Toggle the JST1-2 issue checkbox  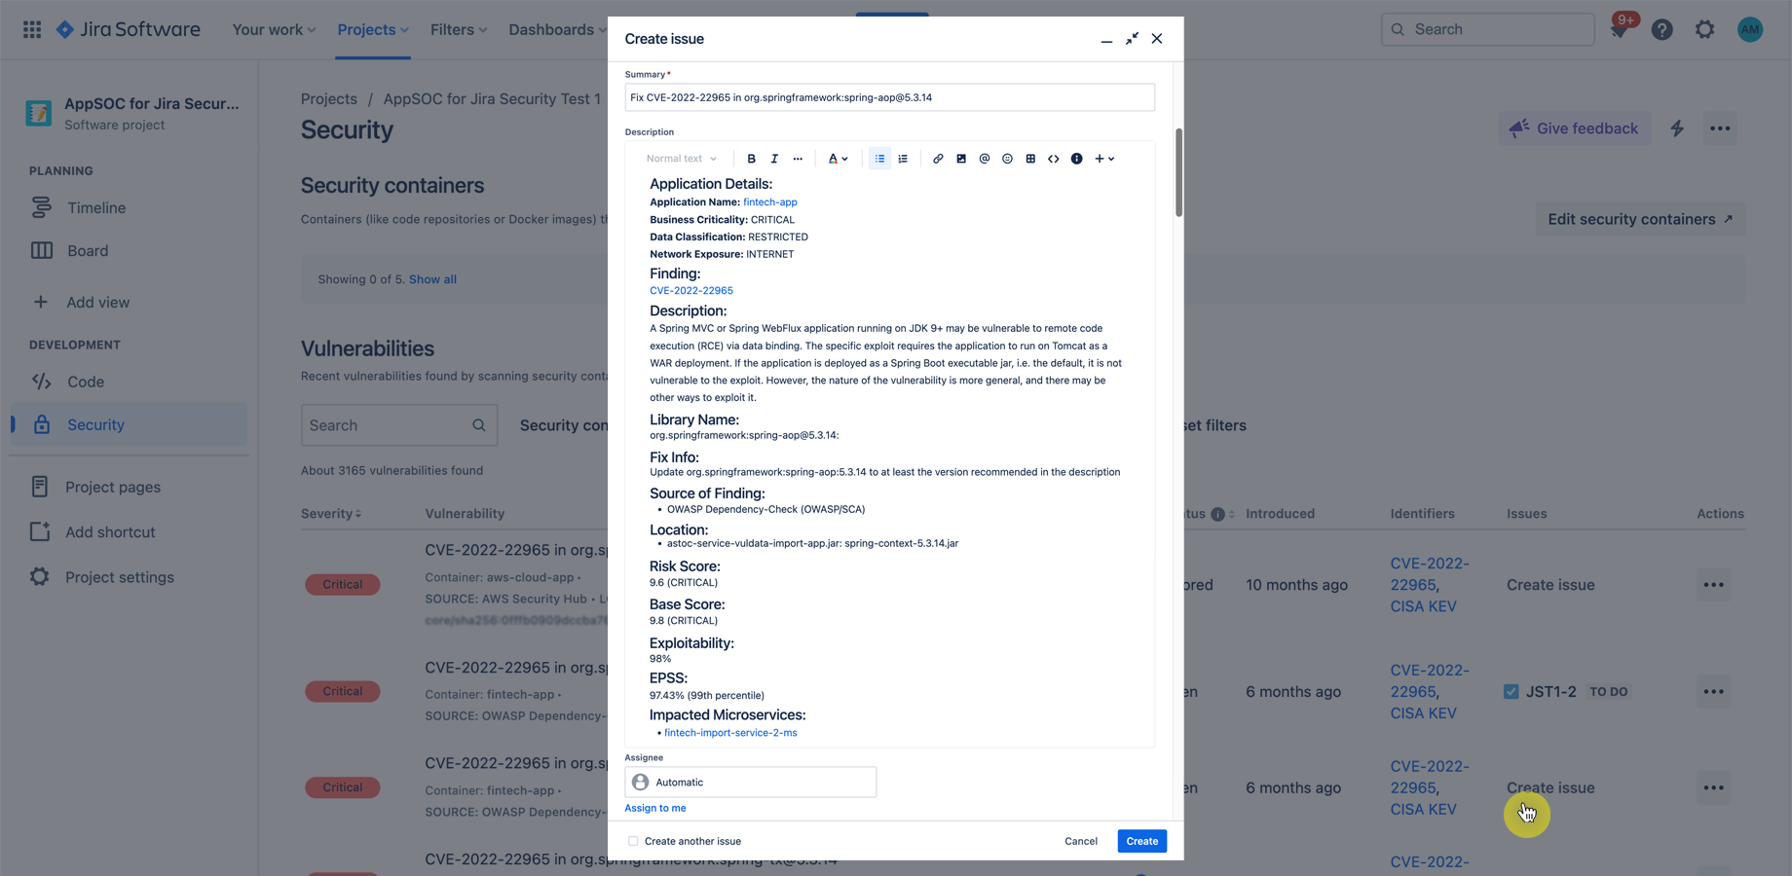click(x=1512, y=692)
